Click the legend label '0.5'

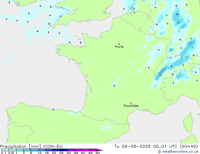tap(11, 153)
